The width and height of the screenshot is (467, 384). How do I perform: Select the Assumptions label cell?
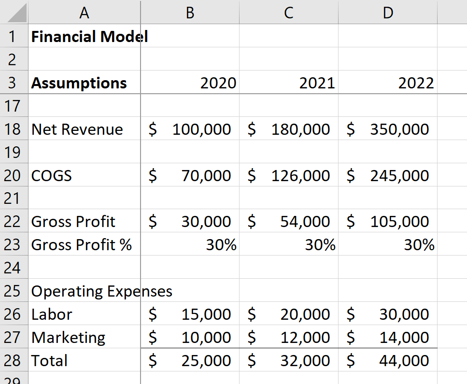pos(84,83)
